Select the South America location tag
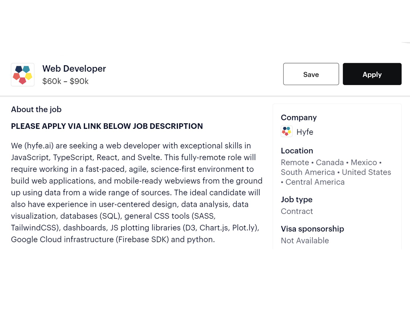Viewport: 410px width, 313px height. coord(308,172)
